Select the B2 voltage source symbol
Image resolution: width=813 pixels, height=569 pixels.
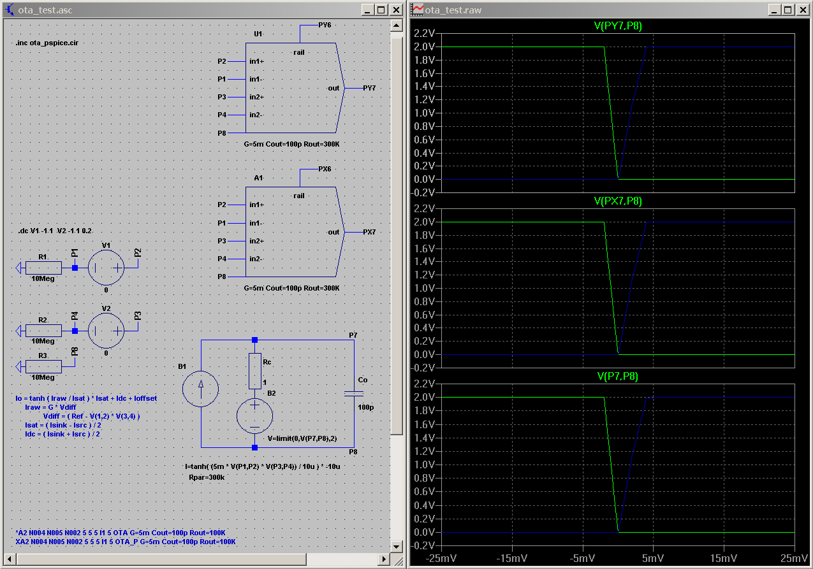(x=254, y=416)
